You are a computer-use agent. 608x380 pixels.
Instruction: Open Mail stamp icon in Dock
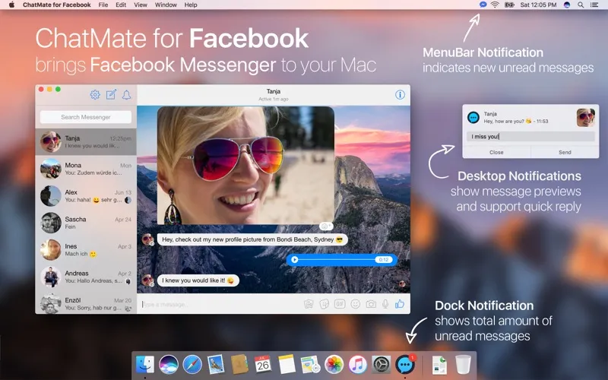tap(216, 365)
